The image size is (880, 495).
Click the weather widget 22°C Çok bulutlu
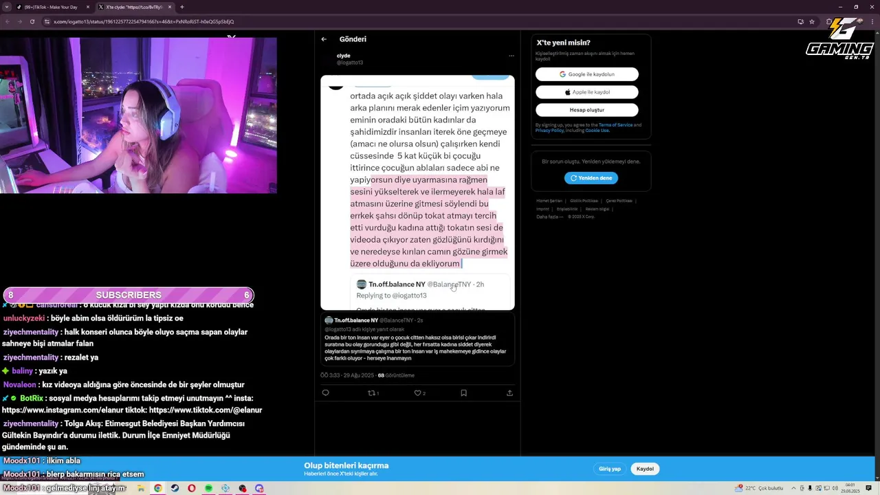point(760,488)
